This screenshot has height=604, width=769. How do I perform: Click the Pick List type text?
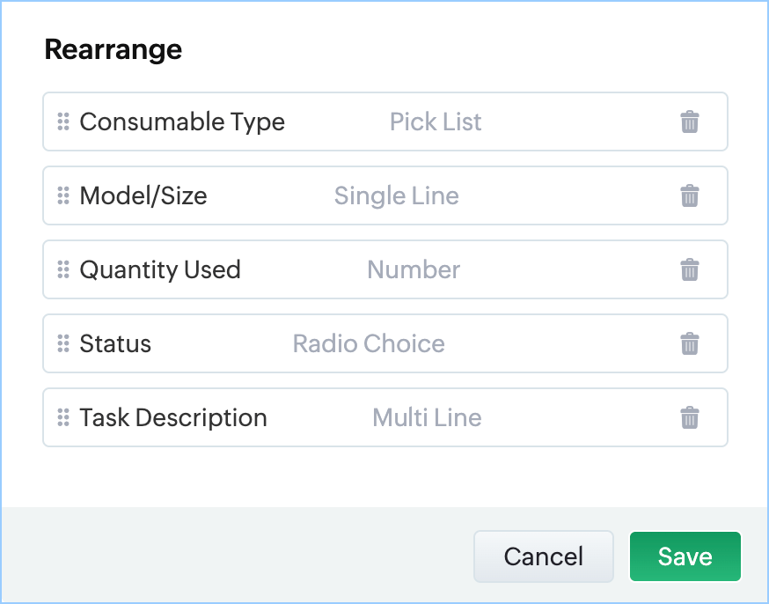[x=436, y=122]
